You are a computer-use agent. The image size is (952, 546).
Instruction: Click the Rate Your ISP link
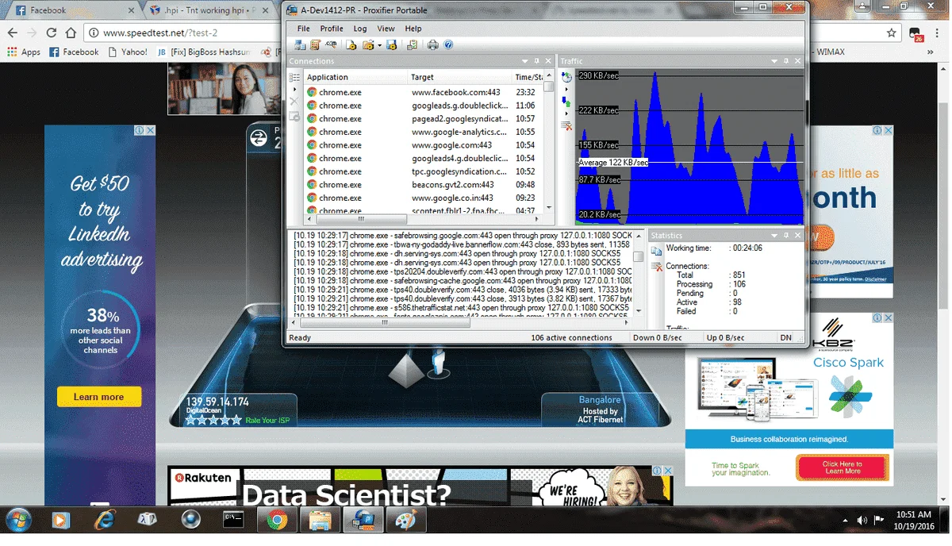(267, 421)
